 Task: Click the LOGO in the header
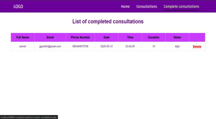(x=18, y=6)
